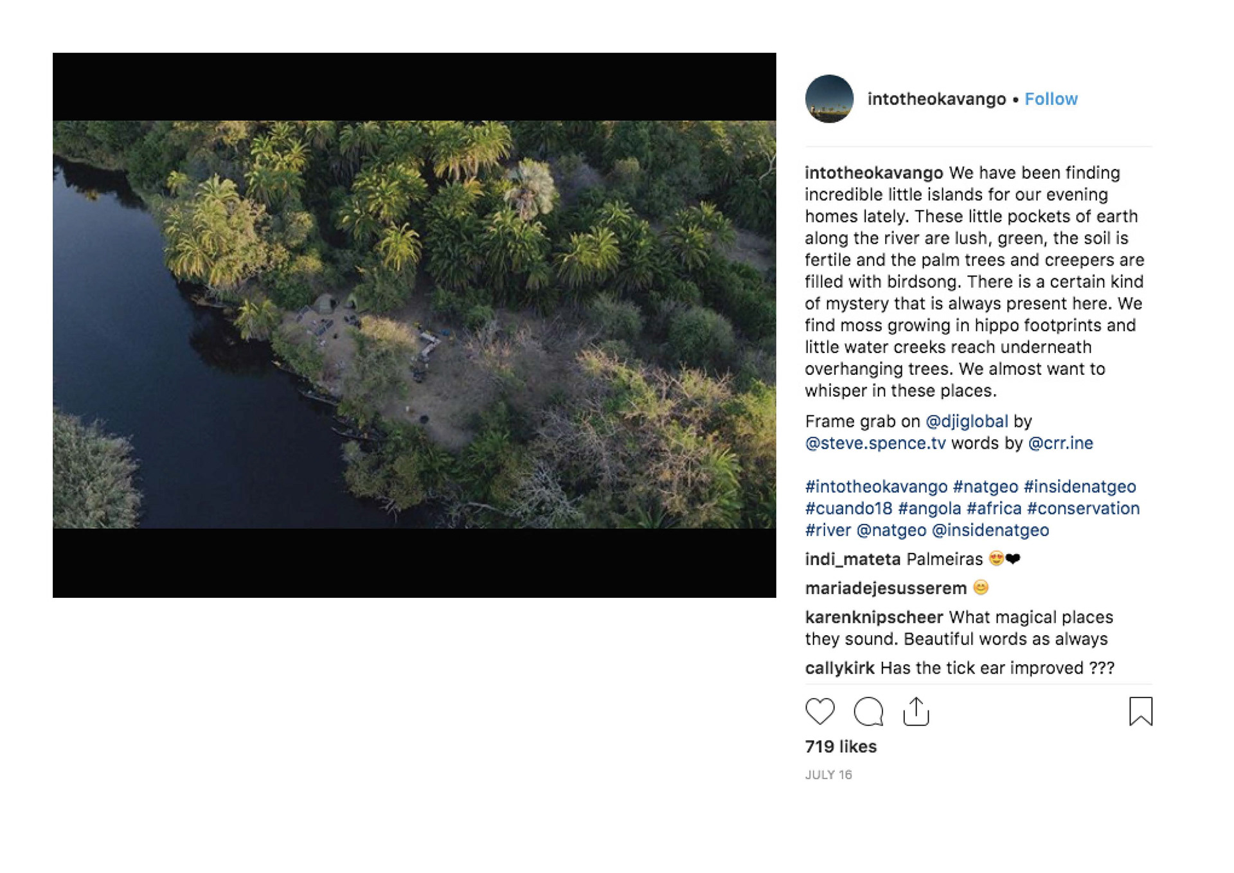Image resolution: width=1234 pixels, height=873 pixels.
Task: Visit the @djiglobal mention
Action: click(967, 422)
